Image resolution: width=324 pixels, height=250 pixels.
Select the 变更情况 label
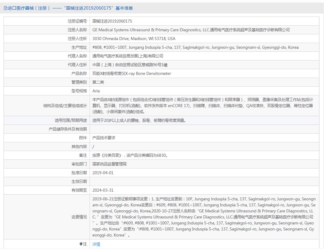(79, 217)
